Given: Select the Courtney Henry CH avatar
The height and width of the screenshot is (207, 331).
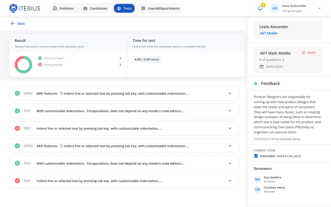Looking at the screenshot, I should pyautogui.click(x=257, y=189).
